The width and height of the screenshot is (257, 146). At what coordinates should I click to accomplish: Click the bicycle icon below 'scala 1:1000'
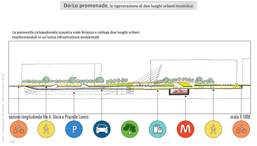coord(241,129)
